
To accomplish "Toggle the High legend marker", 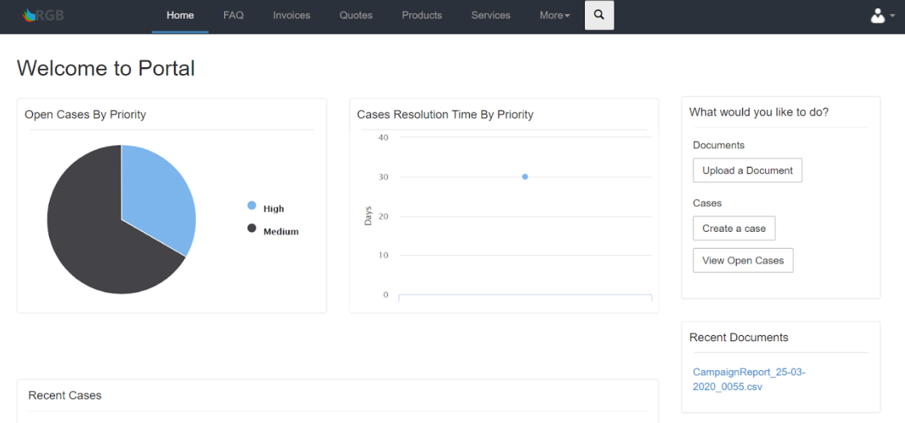I will [252, 205].
